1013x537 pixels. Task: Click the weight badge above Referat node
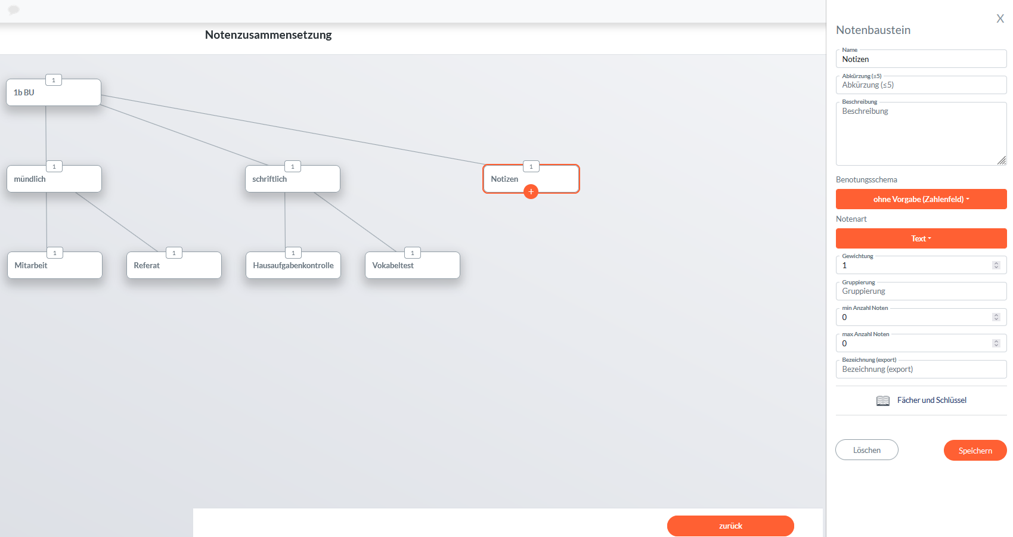174,253
